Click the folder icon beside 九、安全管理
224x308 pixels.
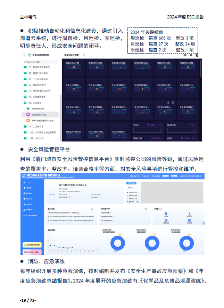coord(25,103)
